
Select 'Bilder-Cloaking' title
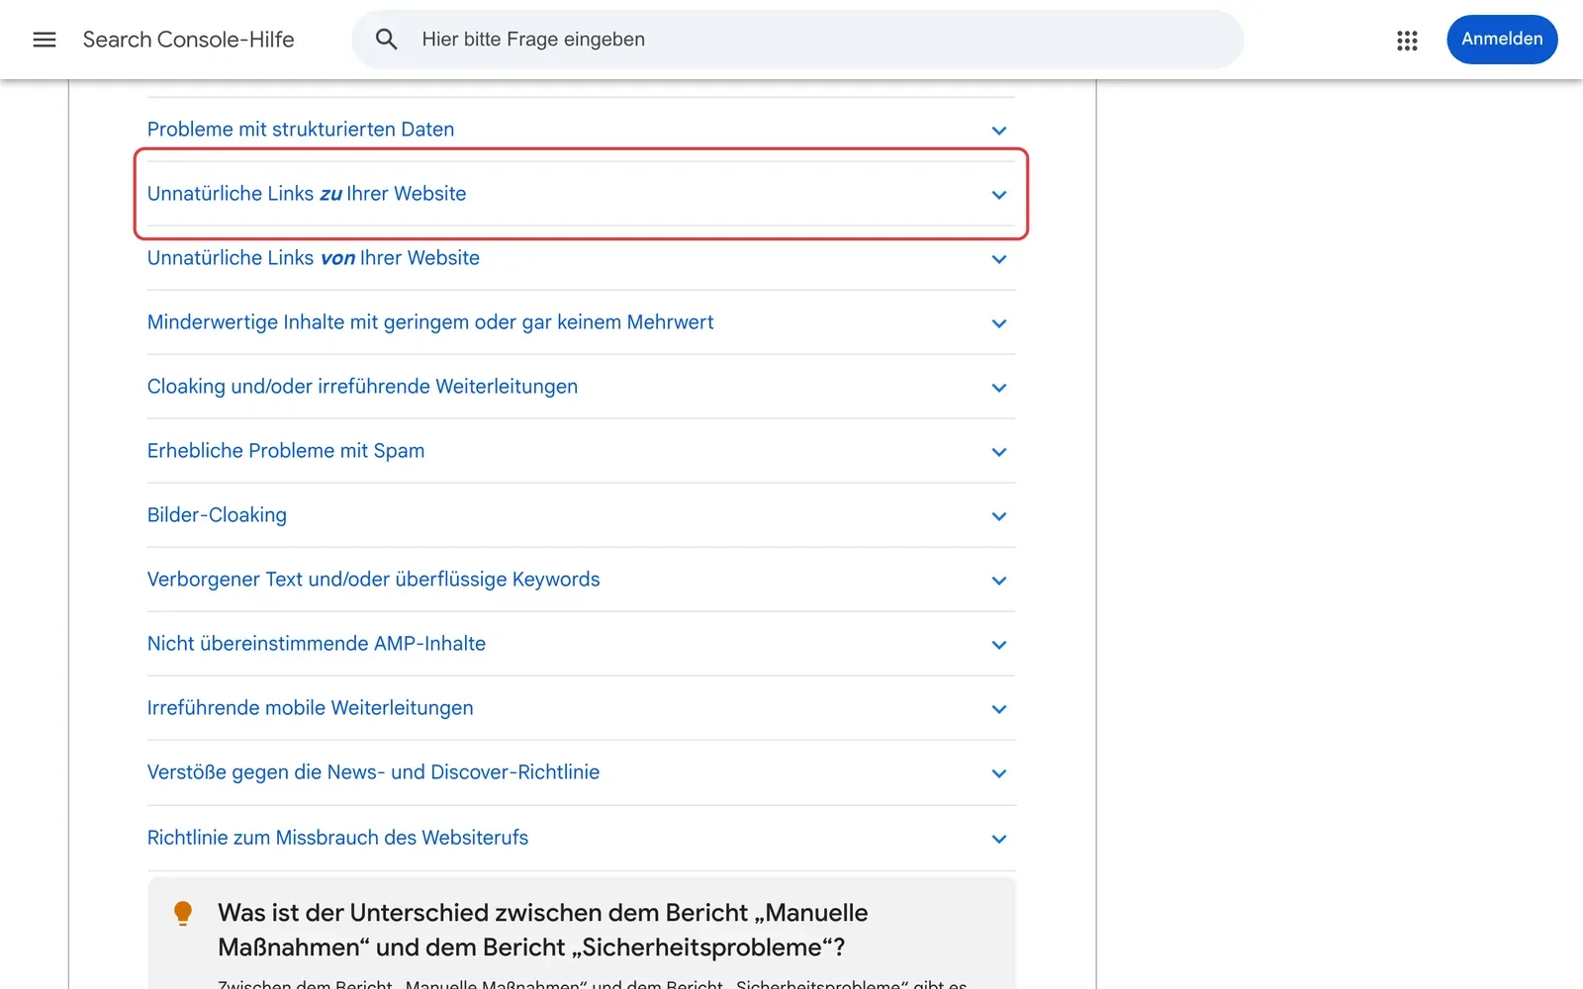click(217, 515)
